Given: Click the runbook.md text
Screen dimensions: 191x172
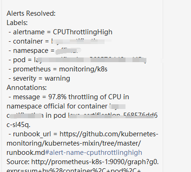Looking at the screenshot, I should (26, 153).
